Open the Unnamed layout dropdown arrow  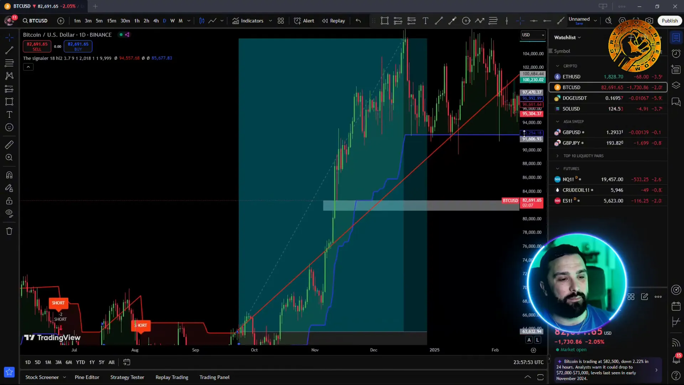(x=595, y=21)
